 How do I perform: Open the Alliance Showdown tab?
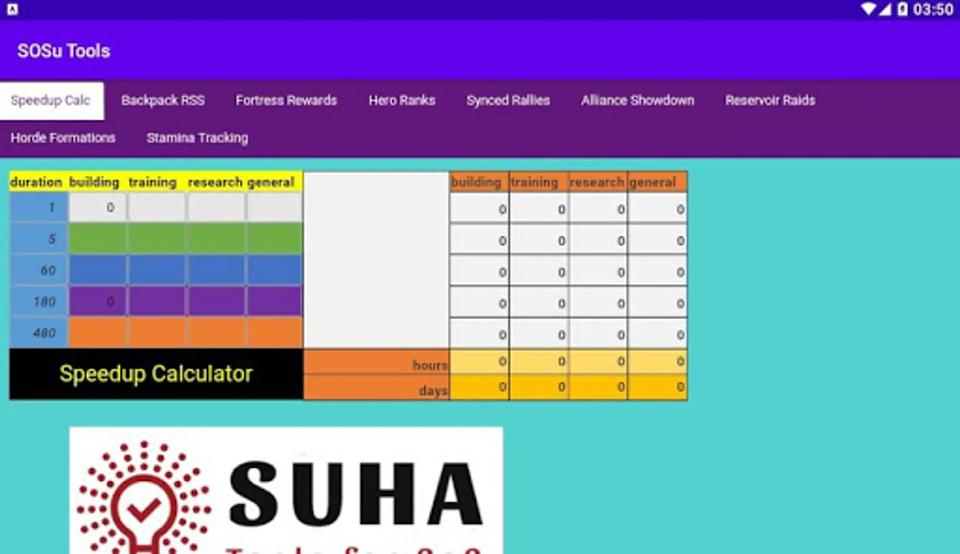coord(637,100)
